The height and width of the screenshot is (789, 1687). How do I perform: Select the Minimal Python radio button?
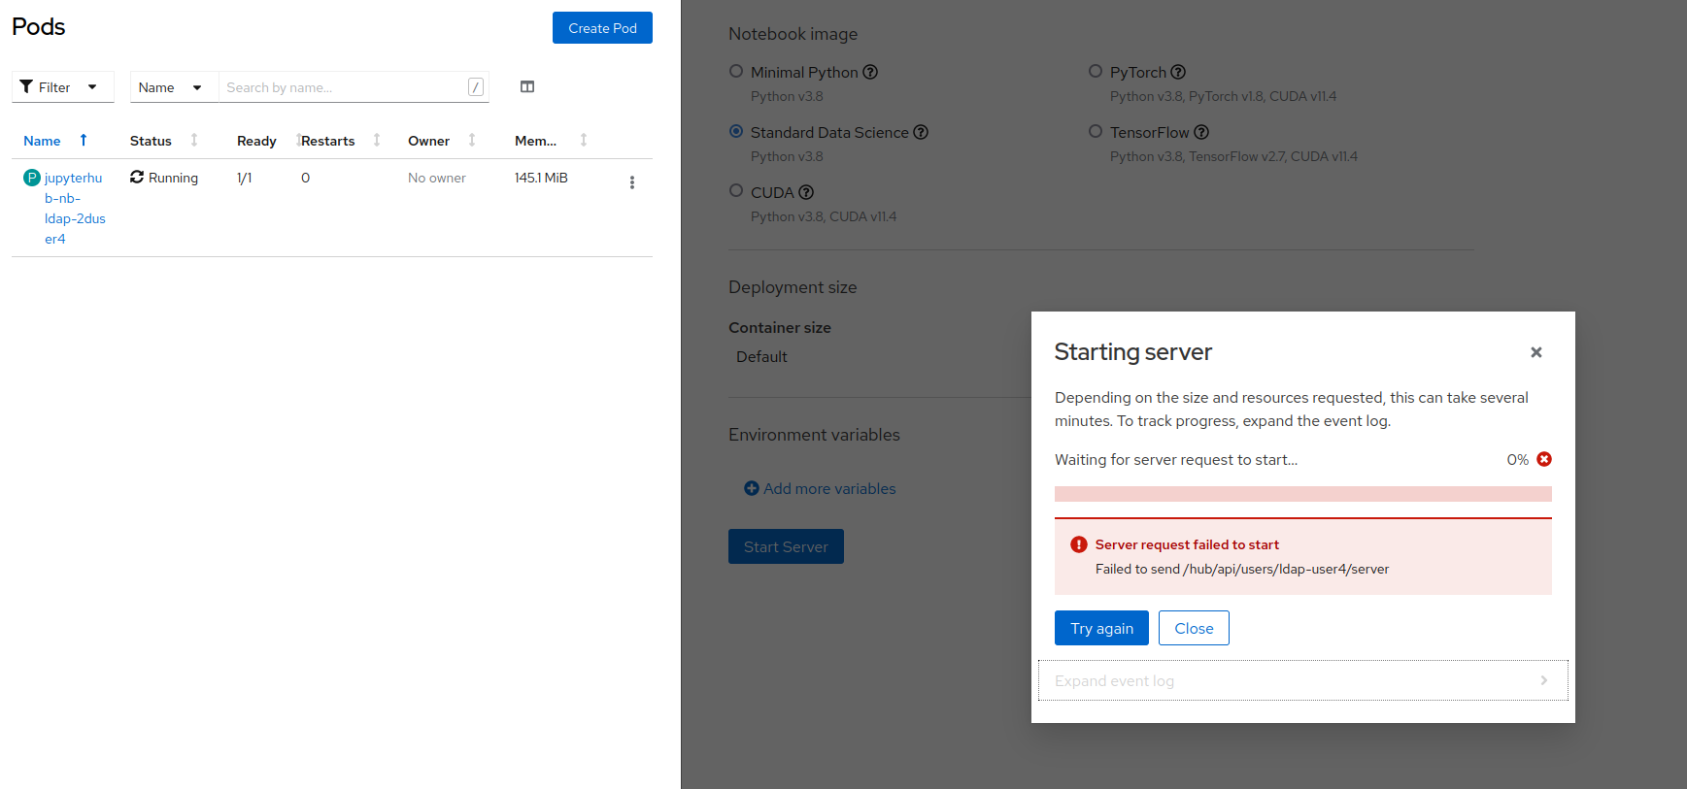click(736, 71)
